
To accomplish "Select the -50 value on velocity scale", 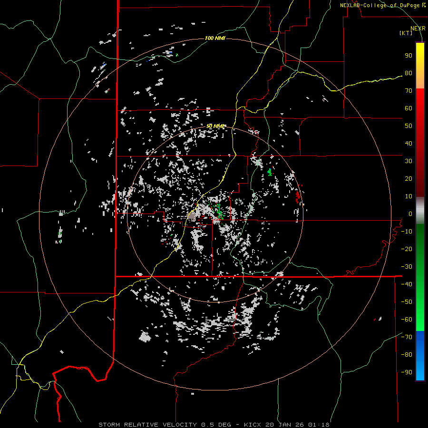I will [407, 302].
